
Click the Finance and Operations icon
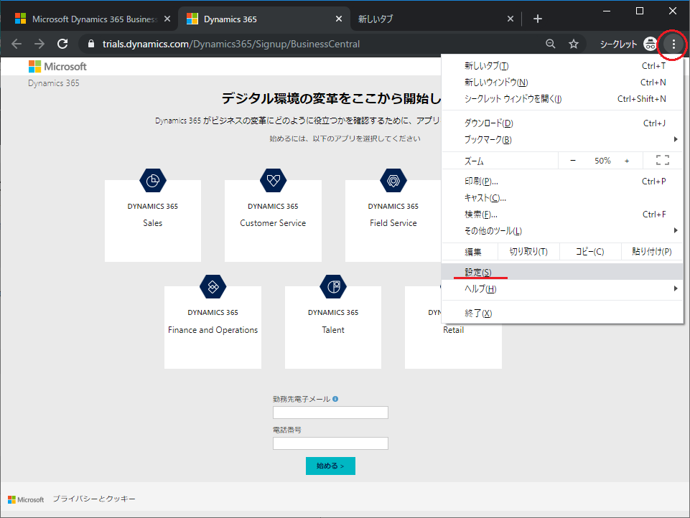[x=213, y=287]
